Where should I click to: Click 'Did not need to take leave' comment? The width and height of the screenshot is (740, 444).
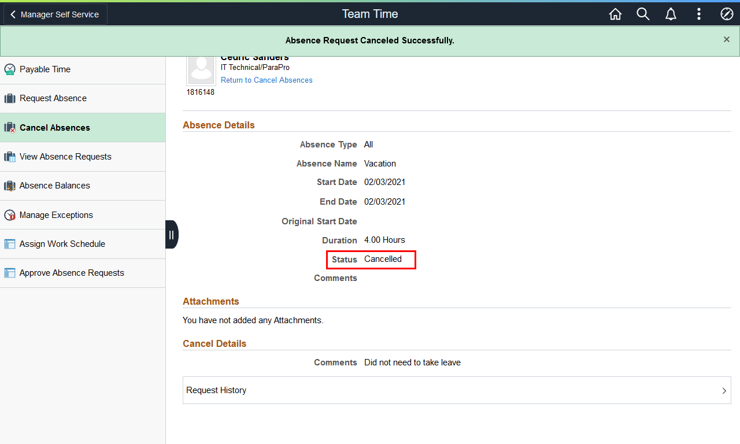(x=412, y=362)
